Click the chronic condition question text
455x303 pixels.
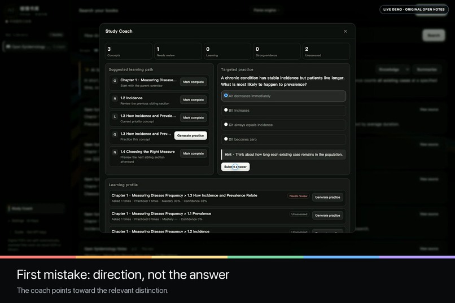point(283,81)
